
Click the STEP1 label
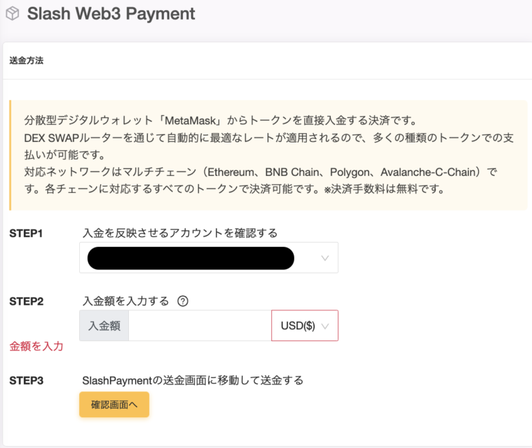point(26,233)
